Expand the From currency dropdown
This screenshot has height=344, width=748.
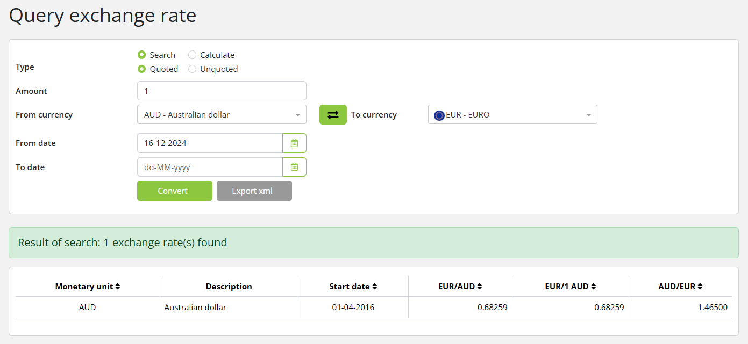222,114
